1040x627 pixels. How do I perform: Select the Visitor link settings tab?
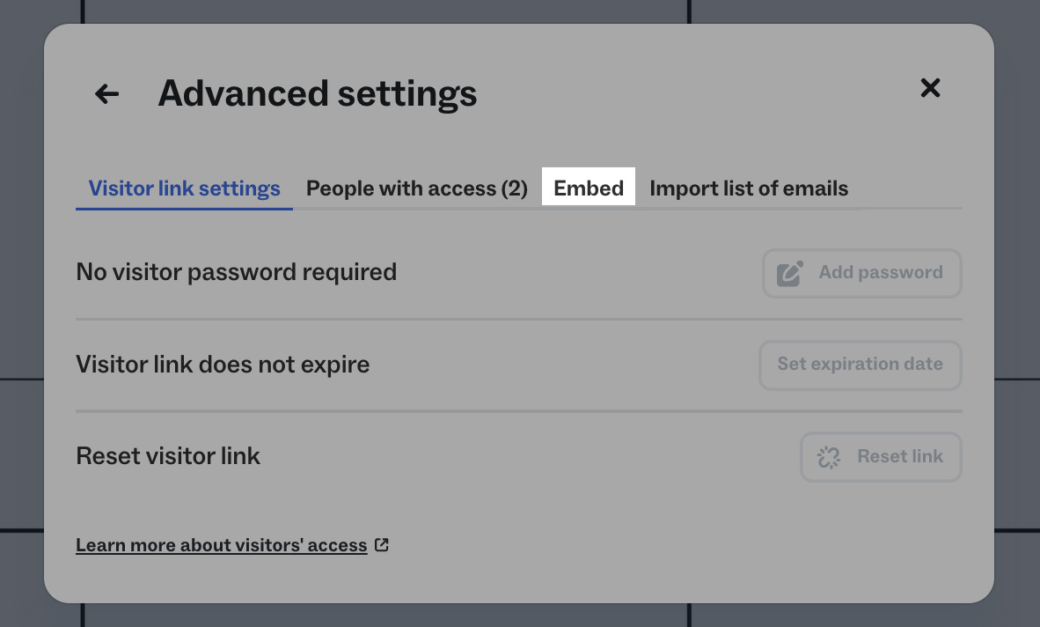pyautogui.click(x=184, y=188)
